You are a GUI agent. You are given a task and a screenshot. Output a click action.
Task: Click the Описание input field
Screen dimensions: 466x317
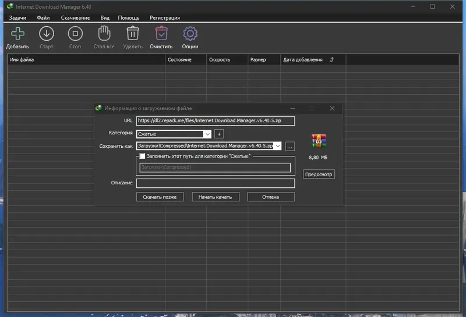coord(216,183)
